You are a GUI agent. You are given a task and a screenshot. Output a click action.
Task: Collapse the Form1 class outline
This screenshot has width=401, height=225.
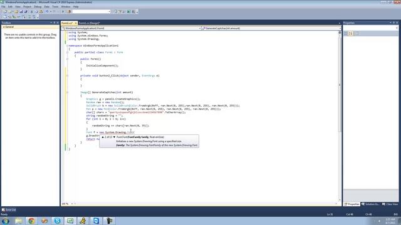[x=67, y=52]
